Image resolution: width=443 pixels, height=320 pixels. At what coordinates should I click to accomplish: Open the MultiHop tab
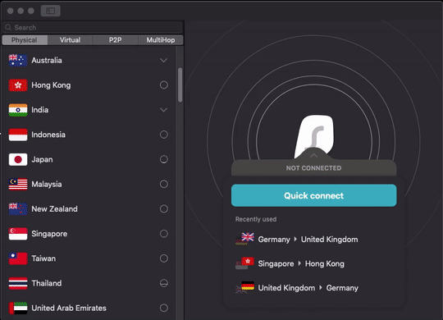(x=161, y=40)
